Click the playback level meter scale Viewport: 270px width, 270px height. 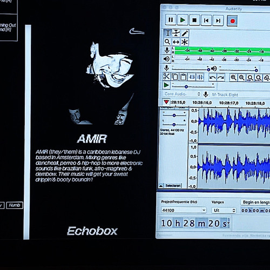coord(222,59)
